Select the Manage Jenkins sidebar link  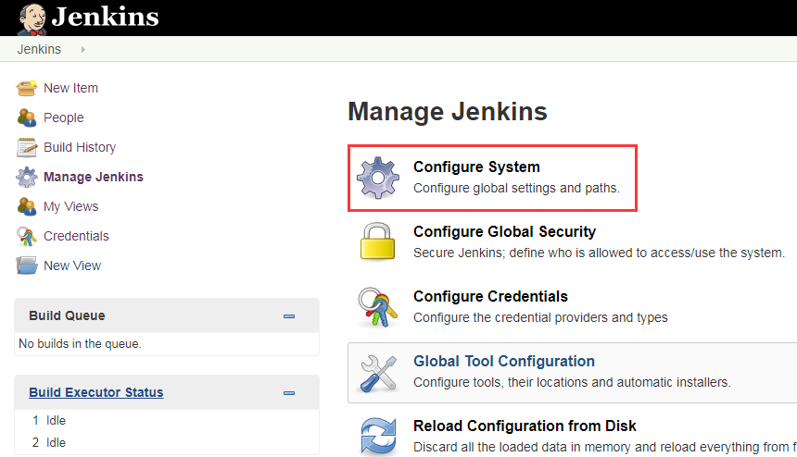pos(94,177)
